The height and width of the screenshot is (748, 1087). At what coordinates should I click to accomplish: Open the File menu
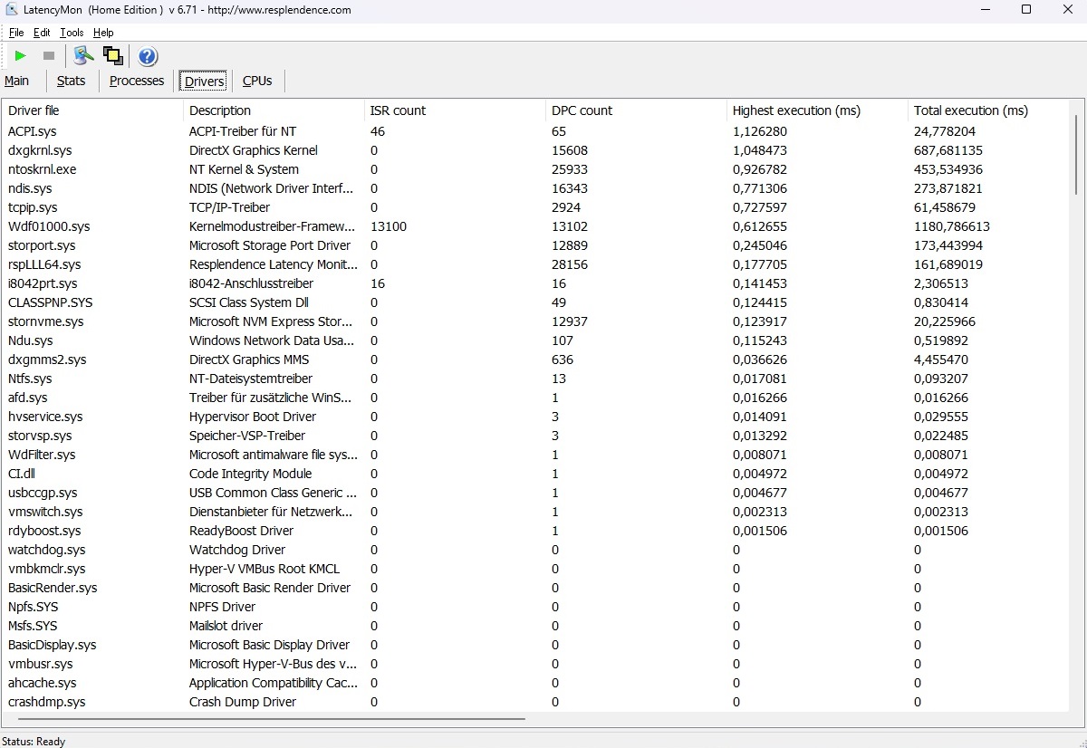[x=16, y=33]
